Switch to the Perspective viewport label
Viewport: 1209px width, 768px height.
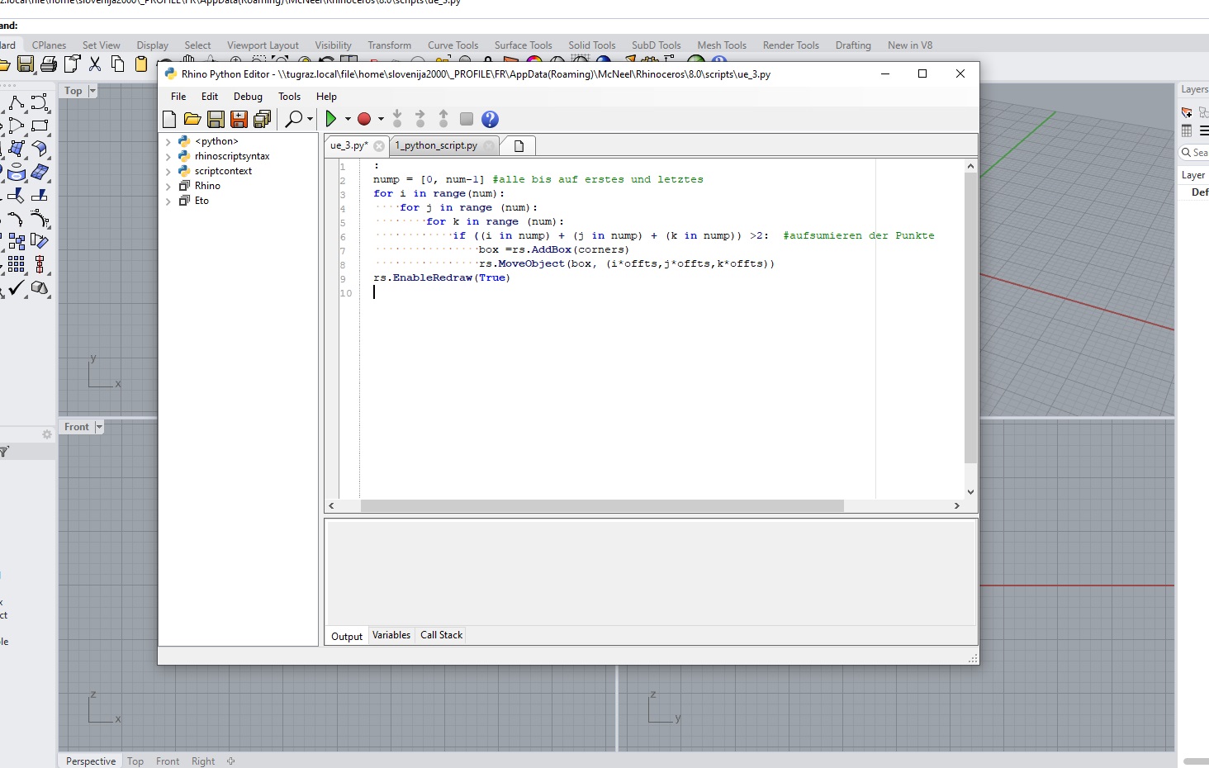[x=90, y=761]
